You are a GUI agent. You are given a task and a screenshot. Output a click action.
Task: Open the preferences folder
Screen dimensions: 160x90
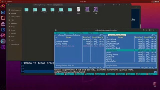pyautogui.click(x=61, y=11)
